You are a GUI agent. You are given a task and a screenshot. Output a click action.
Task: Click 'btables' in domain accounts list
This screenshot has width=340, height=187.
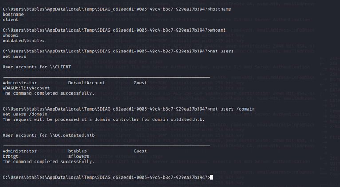pyautogui.click(x=77, y=151)
